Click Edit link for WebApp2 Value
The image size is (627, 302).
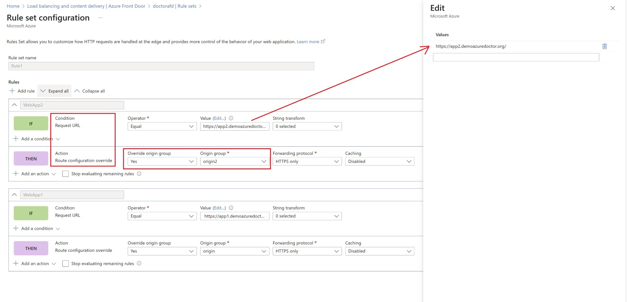coord(219,118)
